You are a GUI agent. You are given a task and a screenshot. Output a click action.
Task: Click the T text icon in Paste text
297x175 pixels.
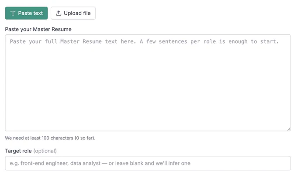pyautogui.click(x=13, y=13)
